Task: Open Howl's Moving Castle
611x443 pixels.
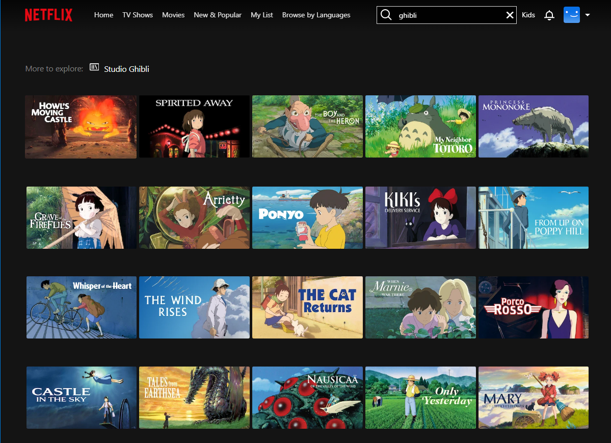Action: 81,127
